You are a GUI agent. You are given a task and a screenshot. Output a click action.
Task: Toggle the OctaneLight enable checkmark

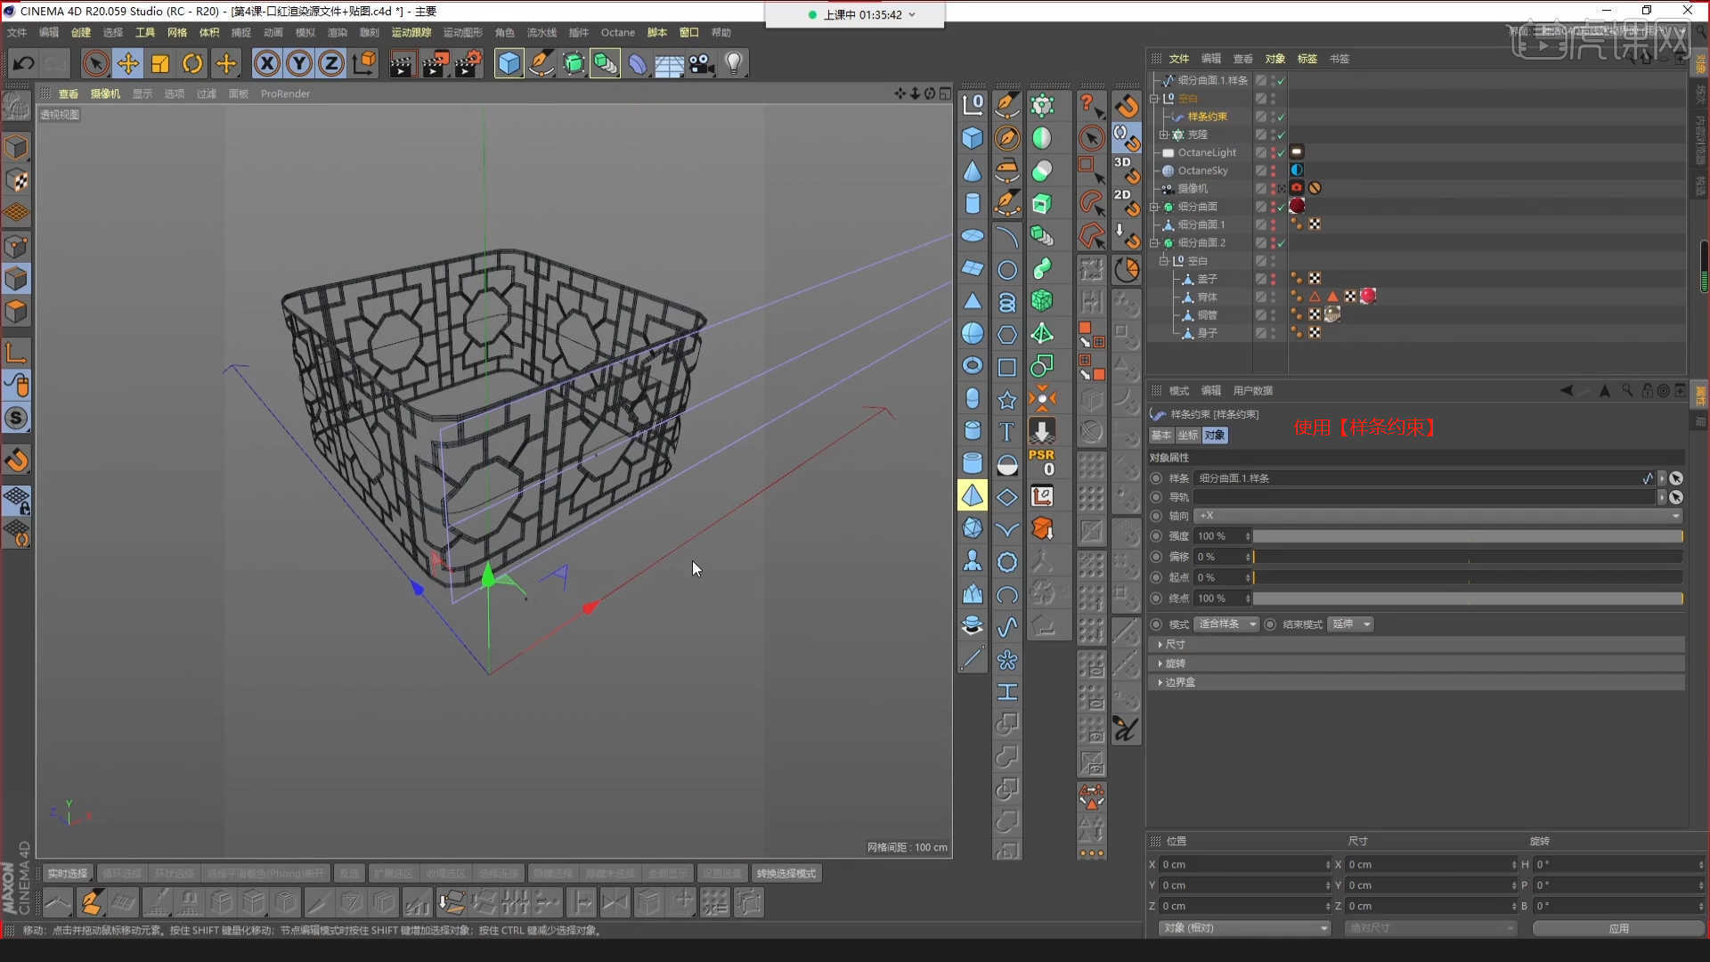1282,153
